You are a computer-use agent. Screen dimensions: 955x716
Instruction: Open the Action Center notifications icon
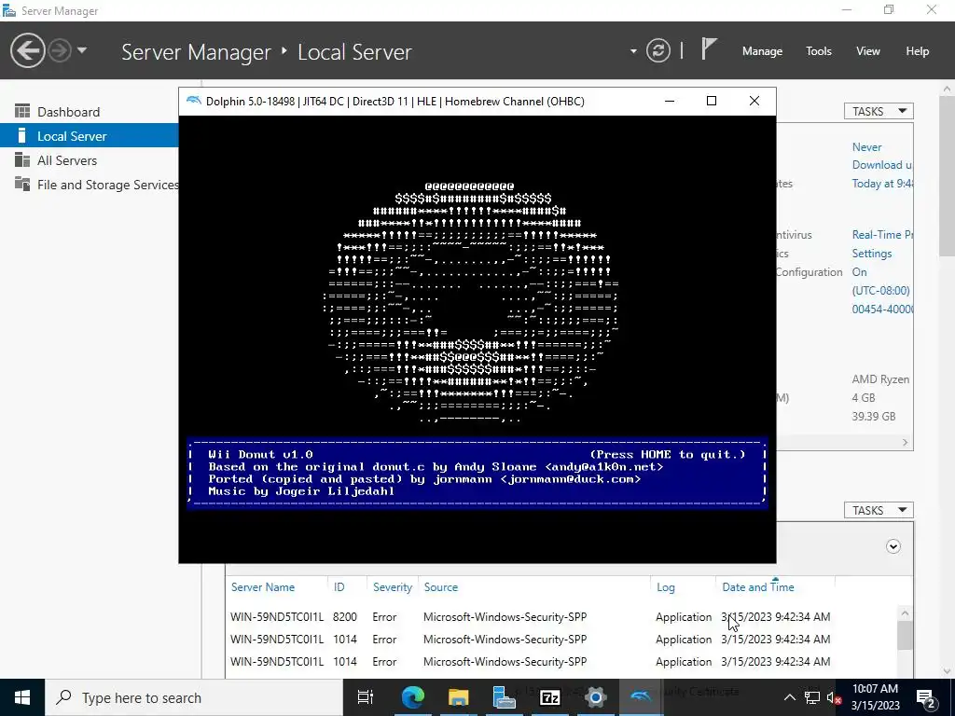pos(926,697)
